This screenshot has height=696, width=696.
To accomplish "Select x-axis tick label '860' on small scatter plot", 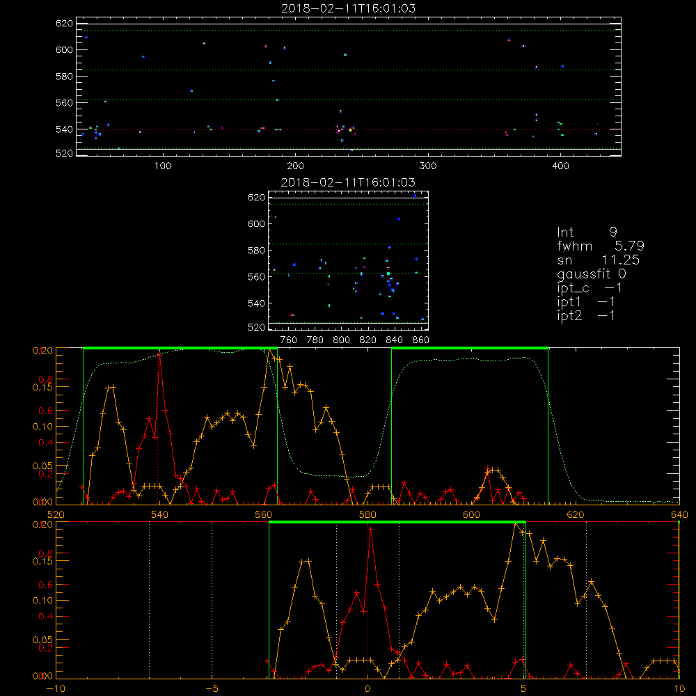I will [x=421, y=340].
